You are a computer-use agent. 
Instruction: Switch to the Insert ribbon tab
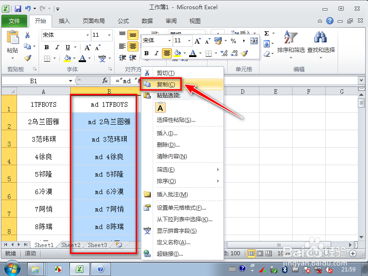64,21
